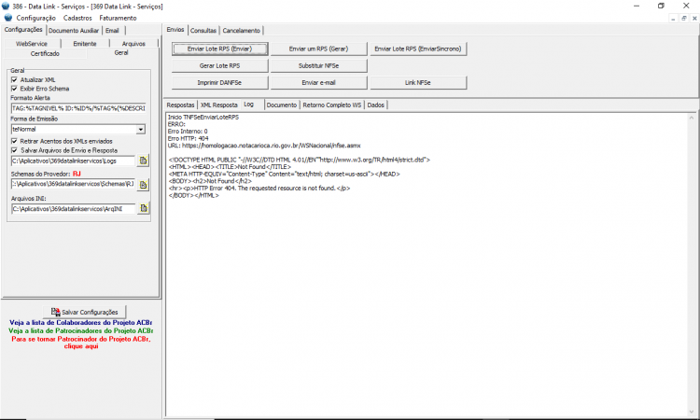Open the Certificado sub-tab
The image size is (700, 420).
pos(45,53)
